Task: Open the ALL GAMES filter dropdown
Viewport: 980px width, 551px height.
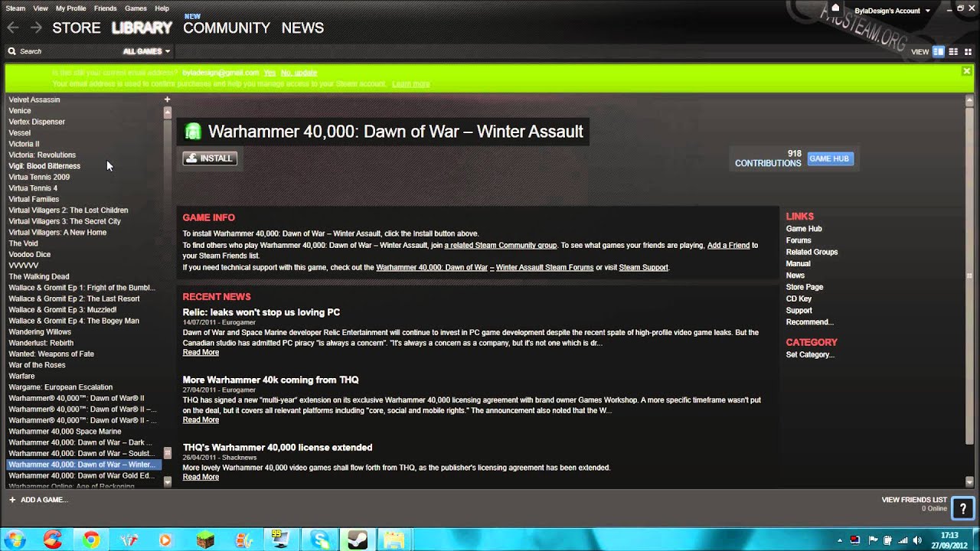Action: click(x=146, y=51)
